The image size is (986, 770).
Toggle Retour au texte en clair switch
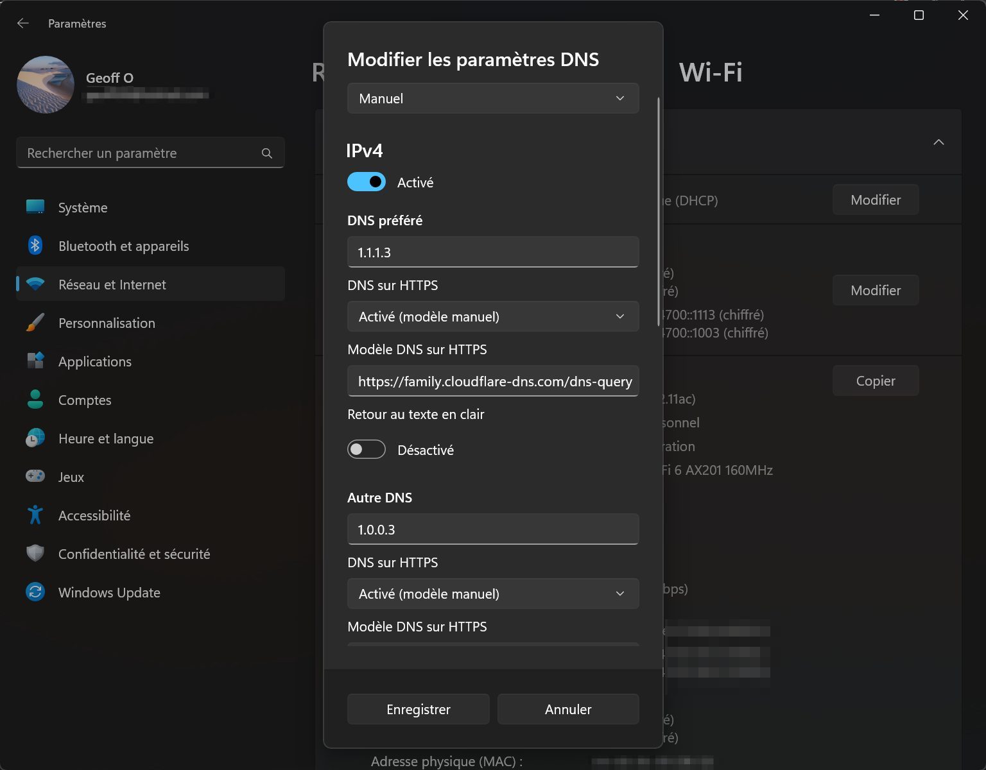367,450
